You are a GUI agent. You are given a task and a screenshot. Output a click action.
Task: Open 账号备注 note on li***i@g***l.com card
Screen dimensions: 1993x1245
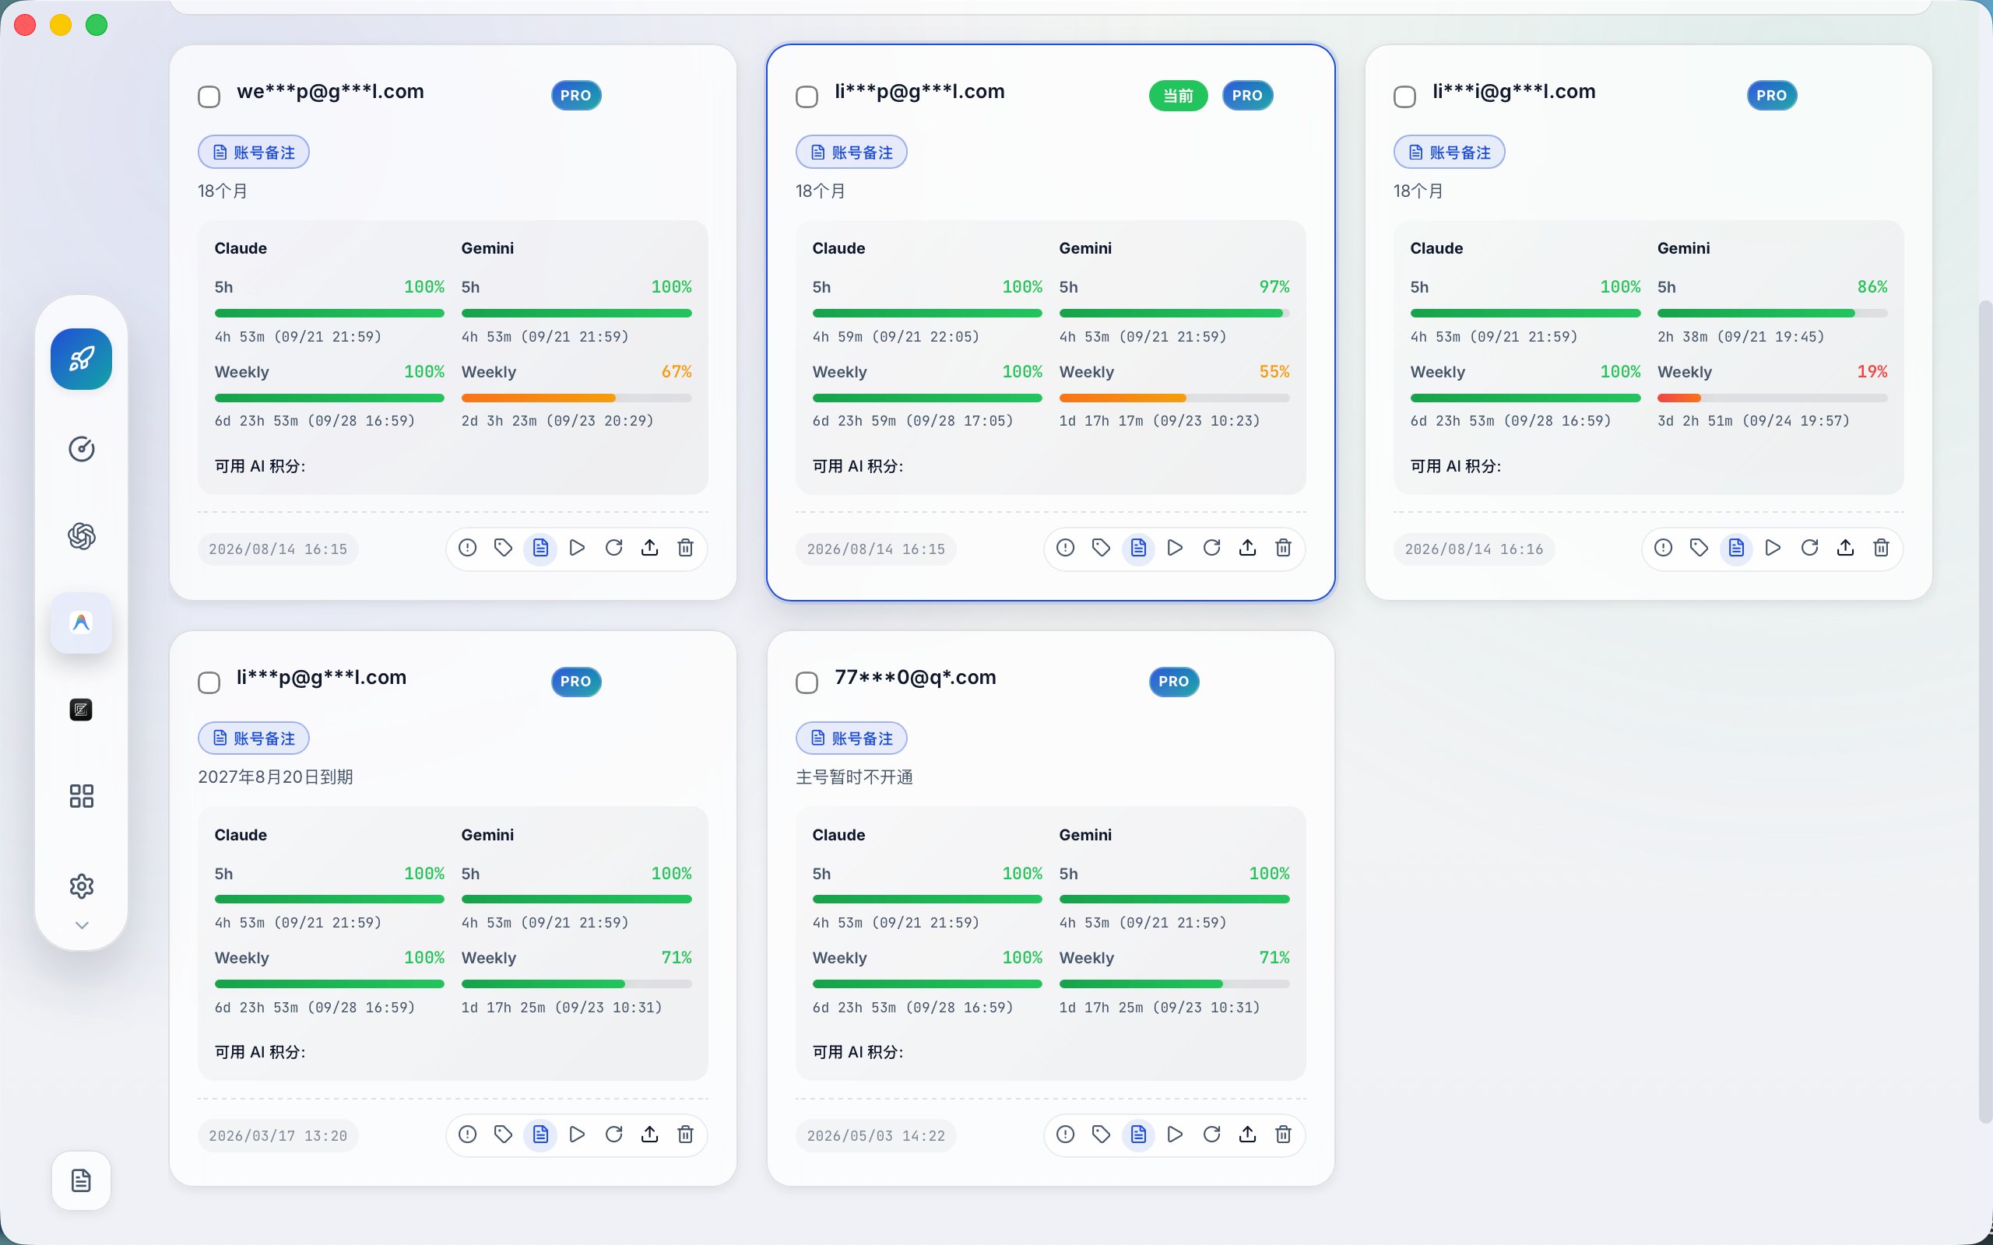[1450, 153]
